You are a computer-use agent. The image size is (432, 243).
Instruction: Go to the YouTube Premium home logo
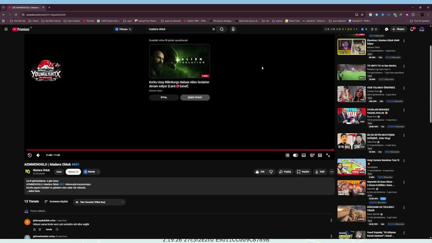(21, 29)
